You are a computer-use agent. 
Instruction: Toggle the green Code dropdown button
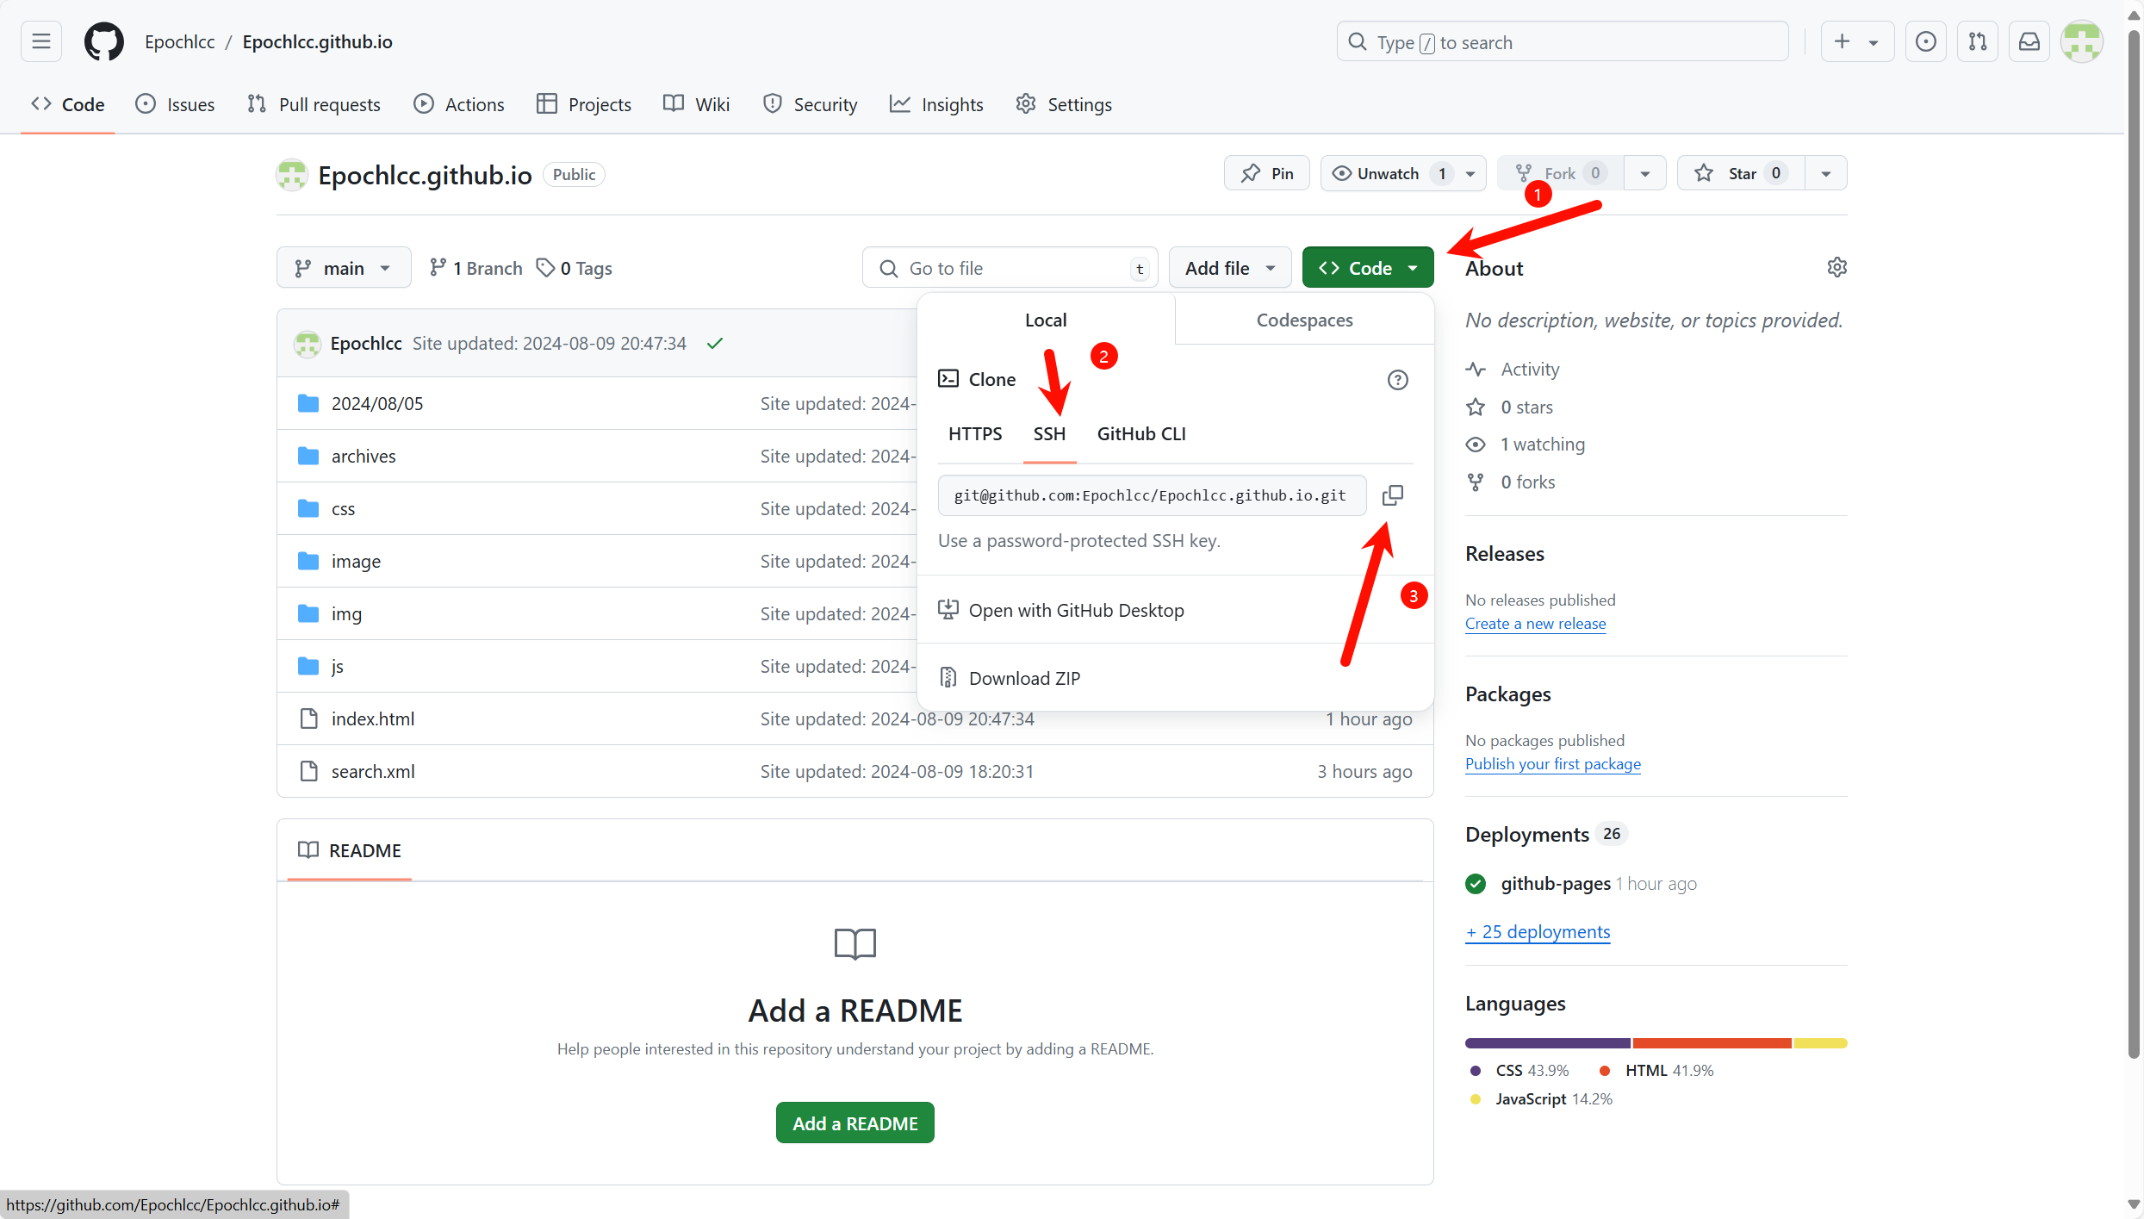point(1368,268)
